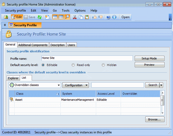Click the blue information icon
Screen dimensions: 173x136
tap(114, 17)
